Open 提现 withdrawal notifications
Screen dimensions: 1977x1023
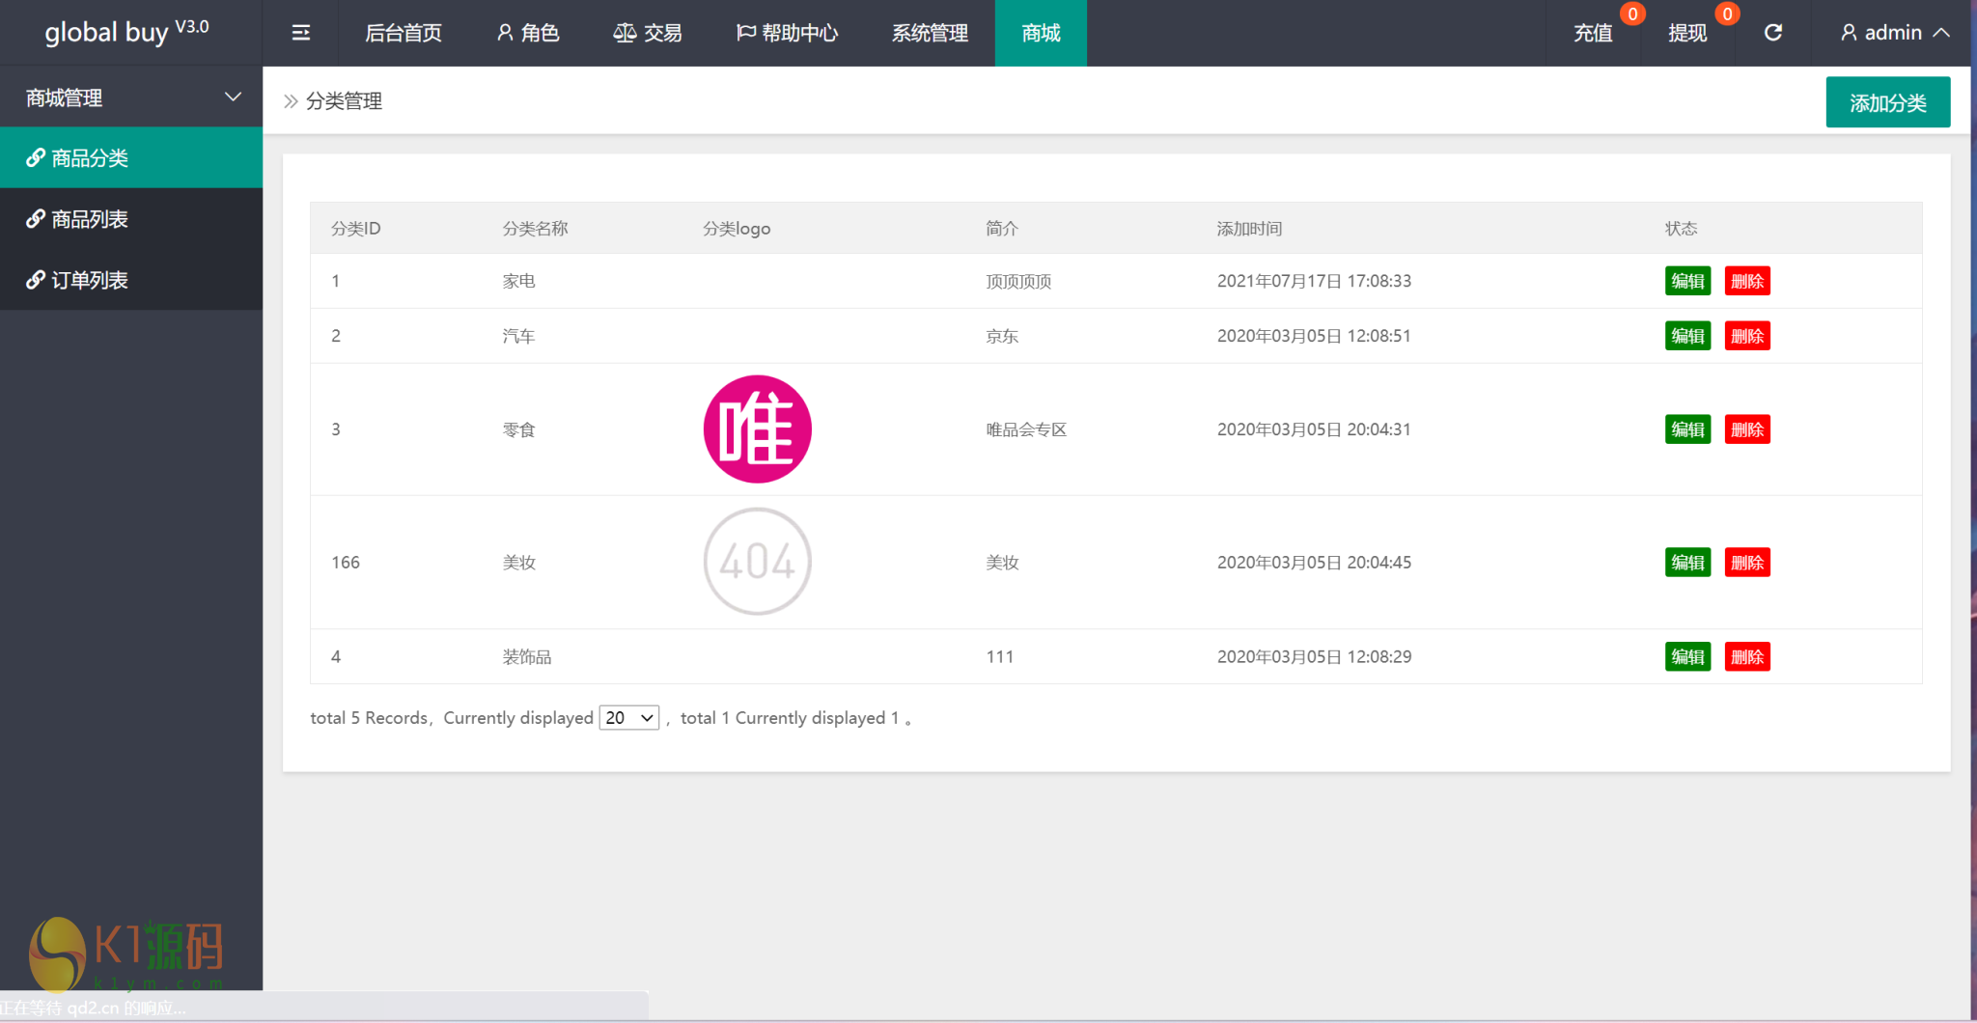coord(1687,33)
